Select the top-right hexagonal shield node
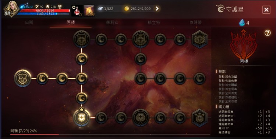Viewport: 276px width, 139px height. pyautogui.click(x=199, y=39)
